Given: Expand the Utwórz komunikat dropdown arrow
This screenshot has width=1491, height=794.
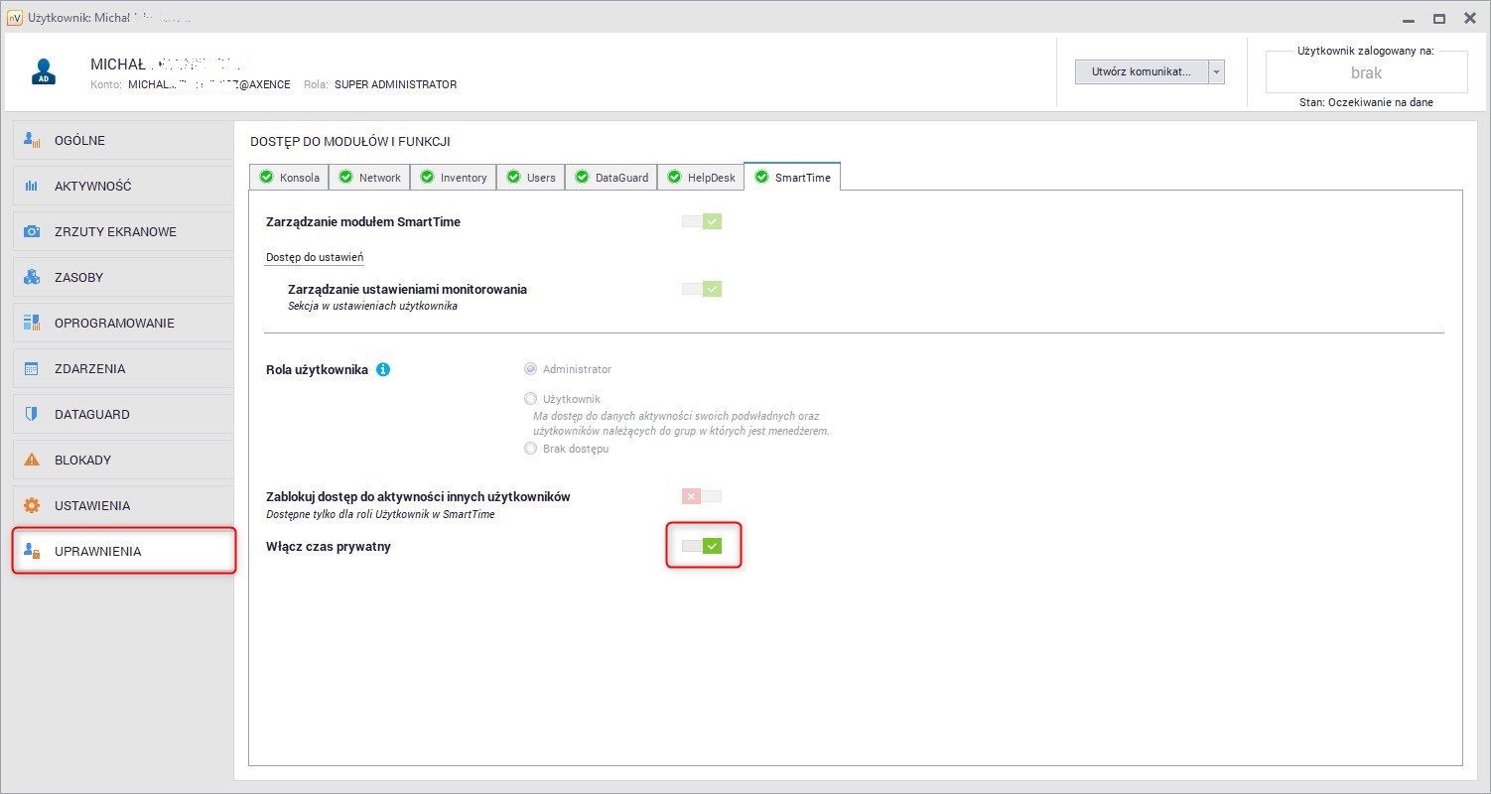Looking at the screenshot, I should point(1217,72).
